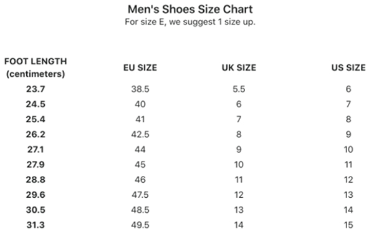
Task: Select US size 15 cell
Action: 348,225
